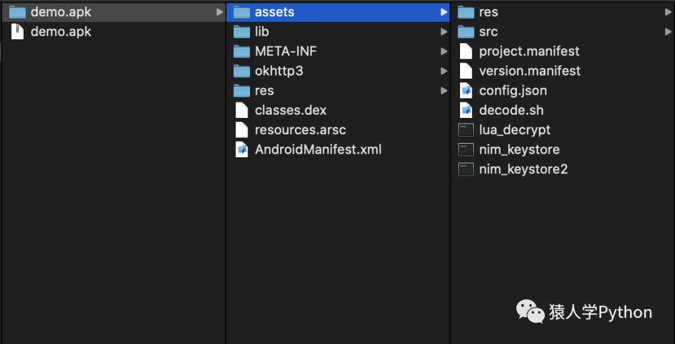Click the okhttp3 folder icon
This screenshot has width=675, height=344.
coord(242,71)
